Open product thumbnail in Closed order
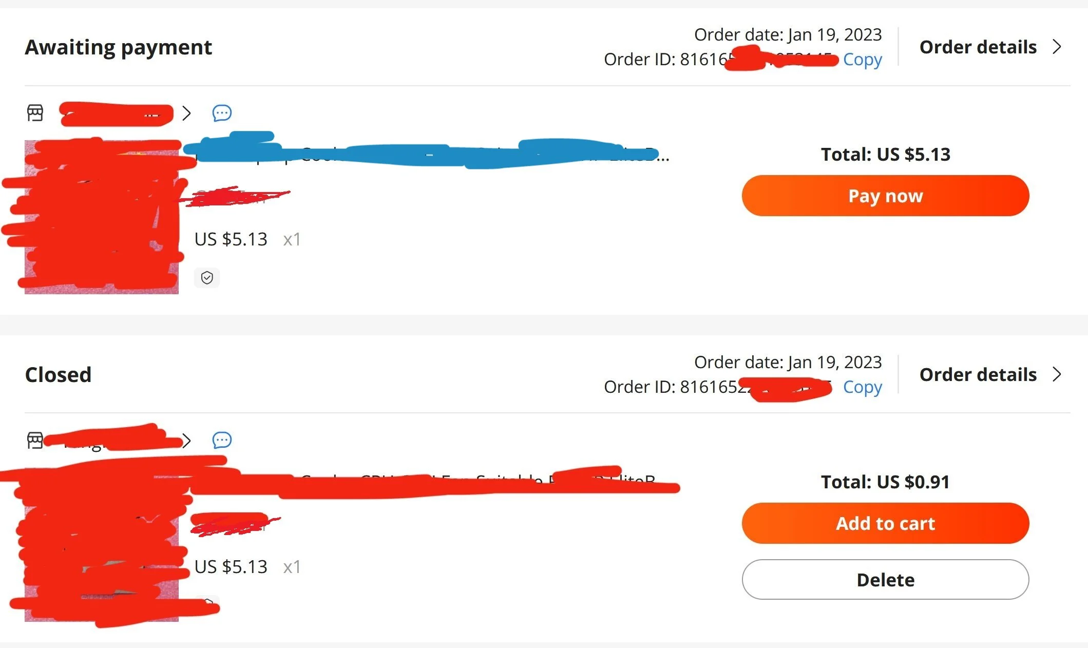Image resolution: width=1088 pixels, height=648 pixels. [x=102, y=544]
